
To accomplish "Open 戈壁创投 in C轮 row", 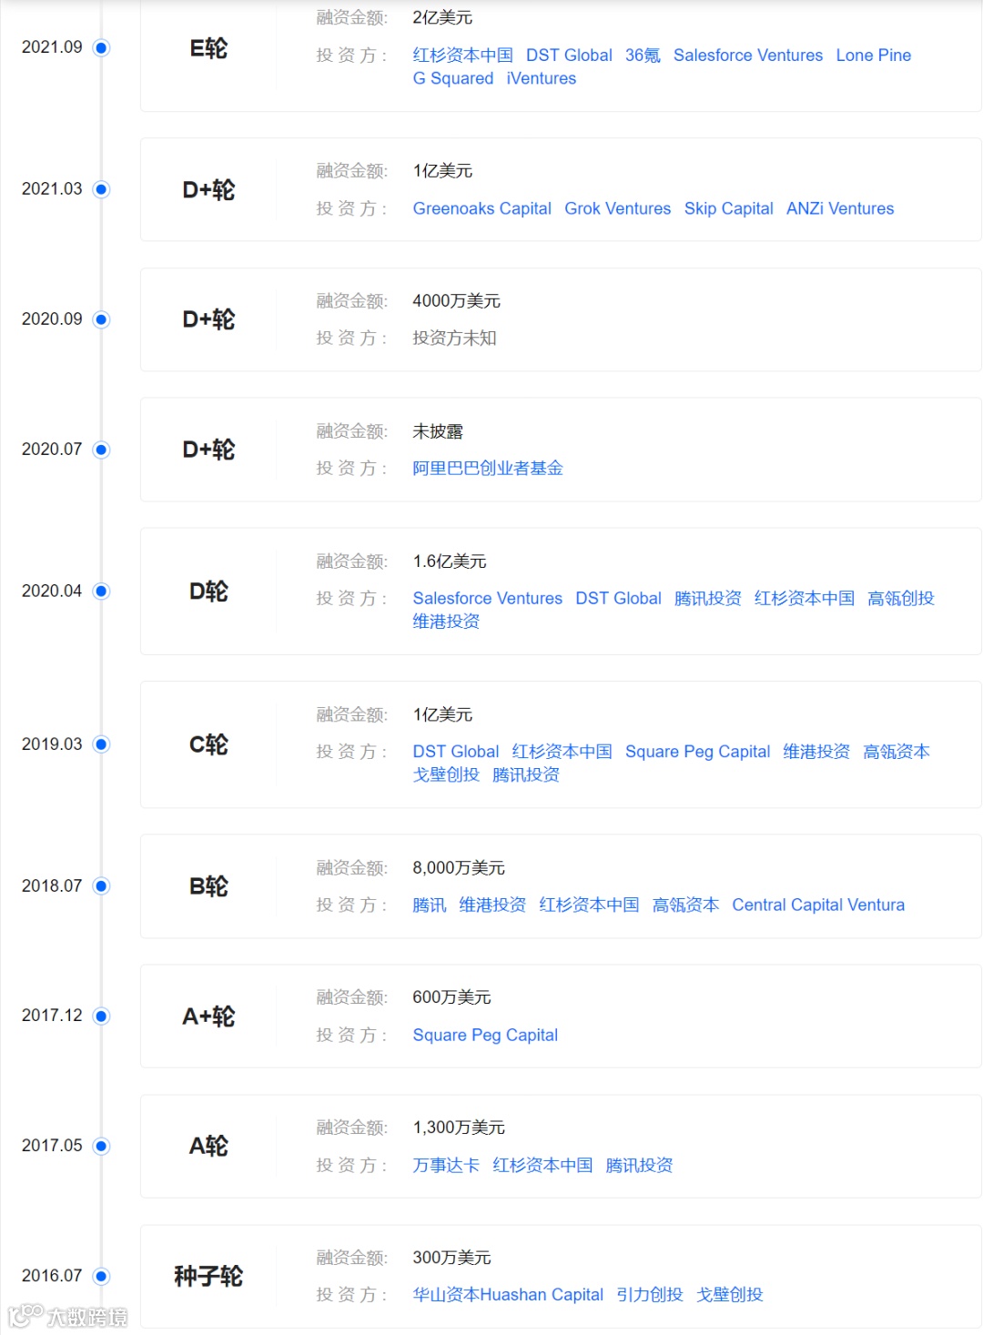I will point(446,775).
